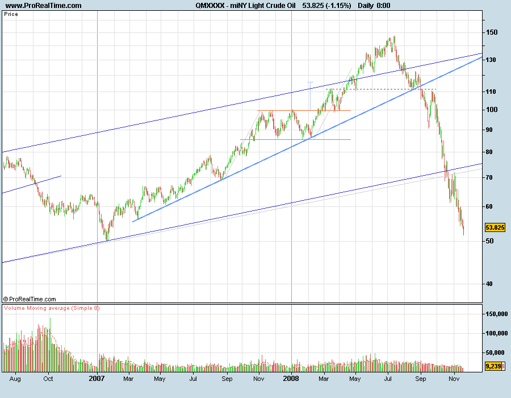The height and width of the screenshot is (398, 511).
Task: Click the first May label after 2007
Action: pyautogui.click(x=160, y=379)
